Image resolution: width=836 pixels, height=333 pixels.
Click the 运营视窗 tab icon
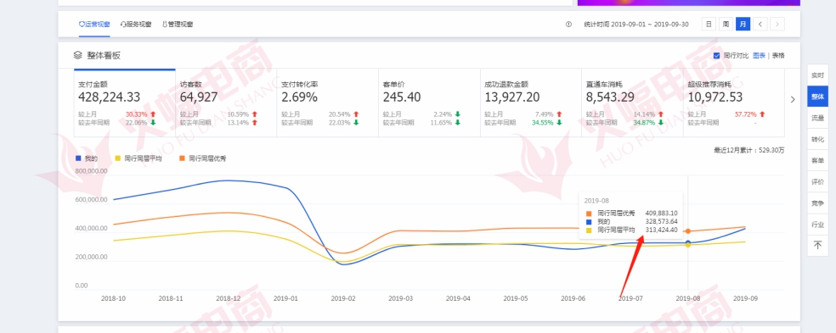click(x=82, y=24)
